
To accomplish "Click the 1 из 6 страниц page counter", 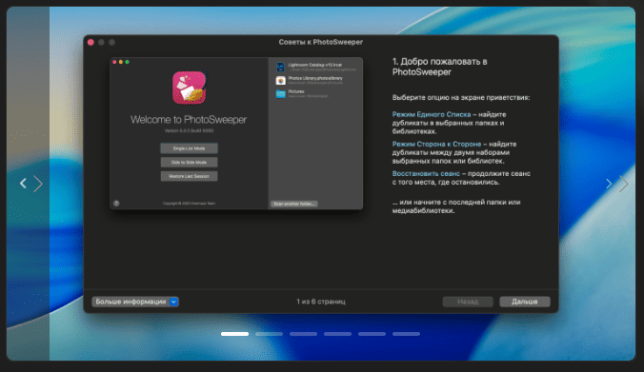I will pyautogui.click(x=321, y=302).
